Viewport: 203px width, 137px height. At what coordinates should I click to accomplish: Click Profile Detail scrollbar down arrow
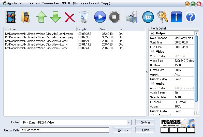196,113
